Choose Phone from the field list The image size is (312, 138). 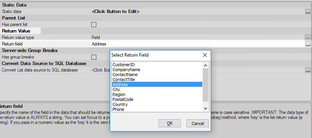157,109
